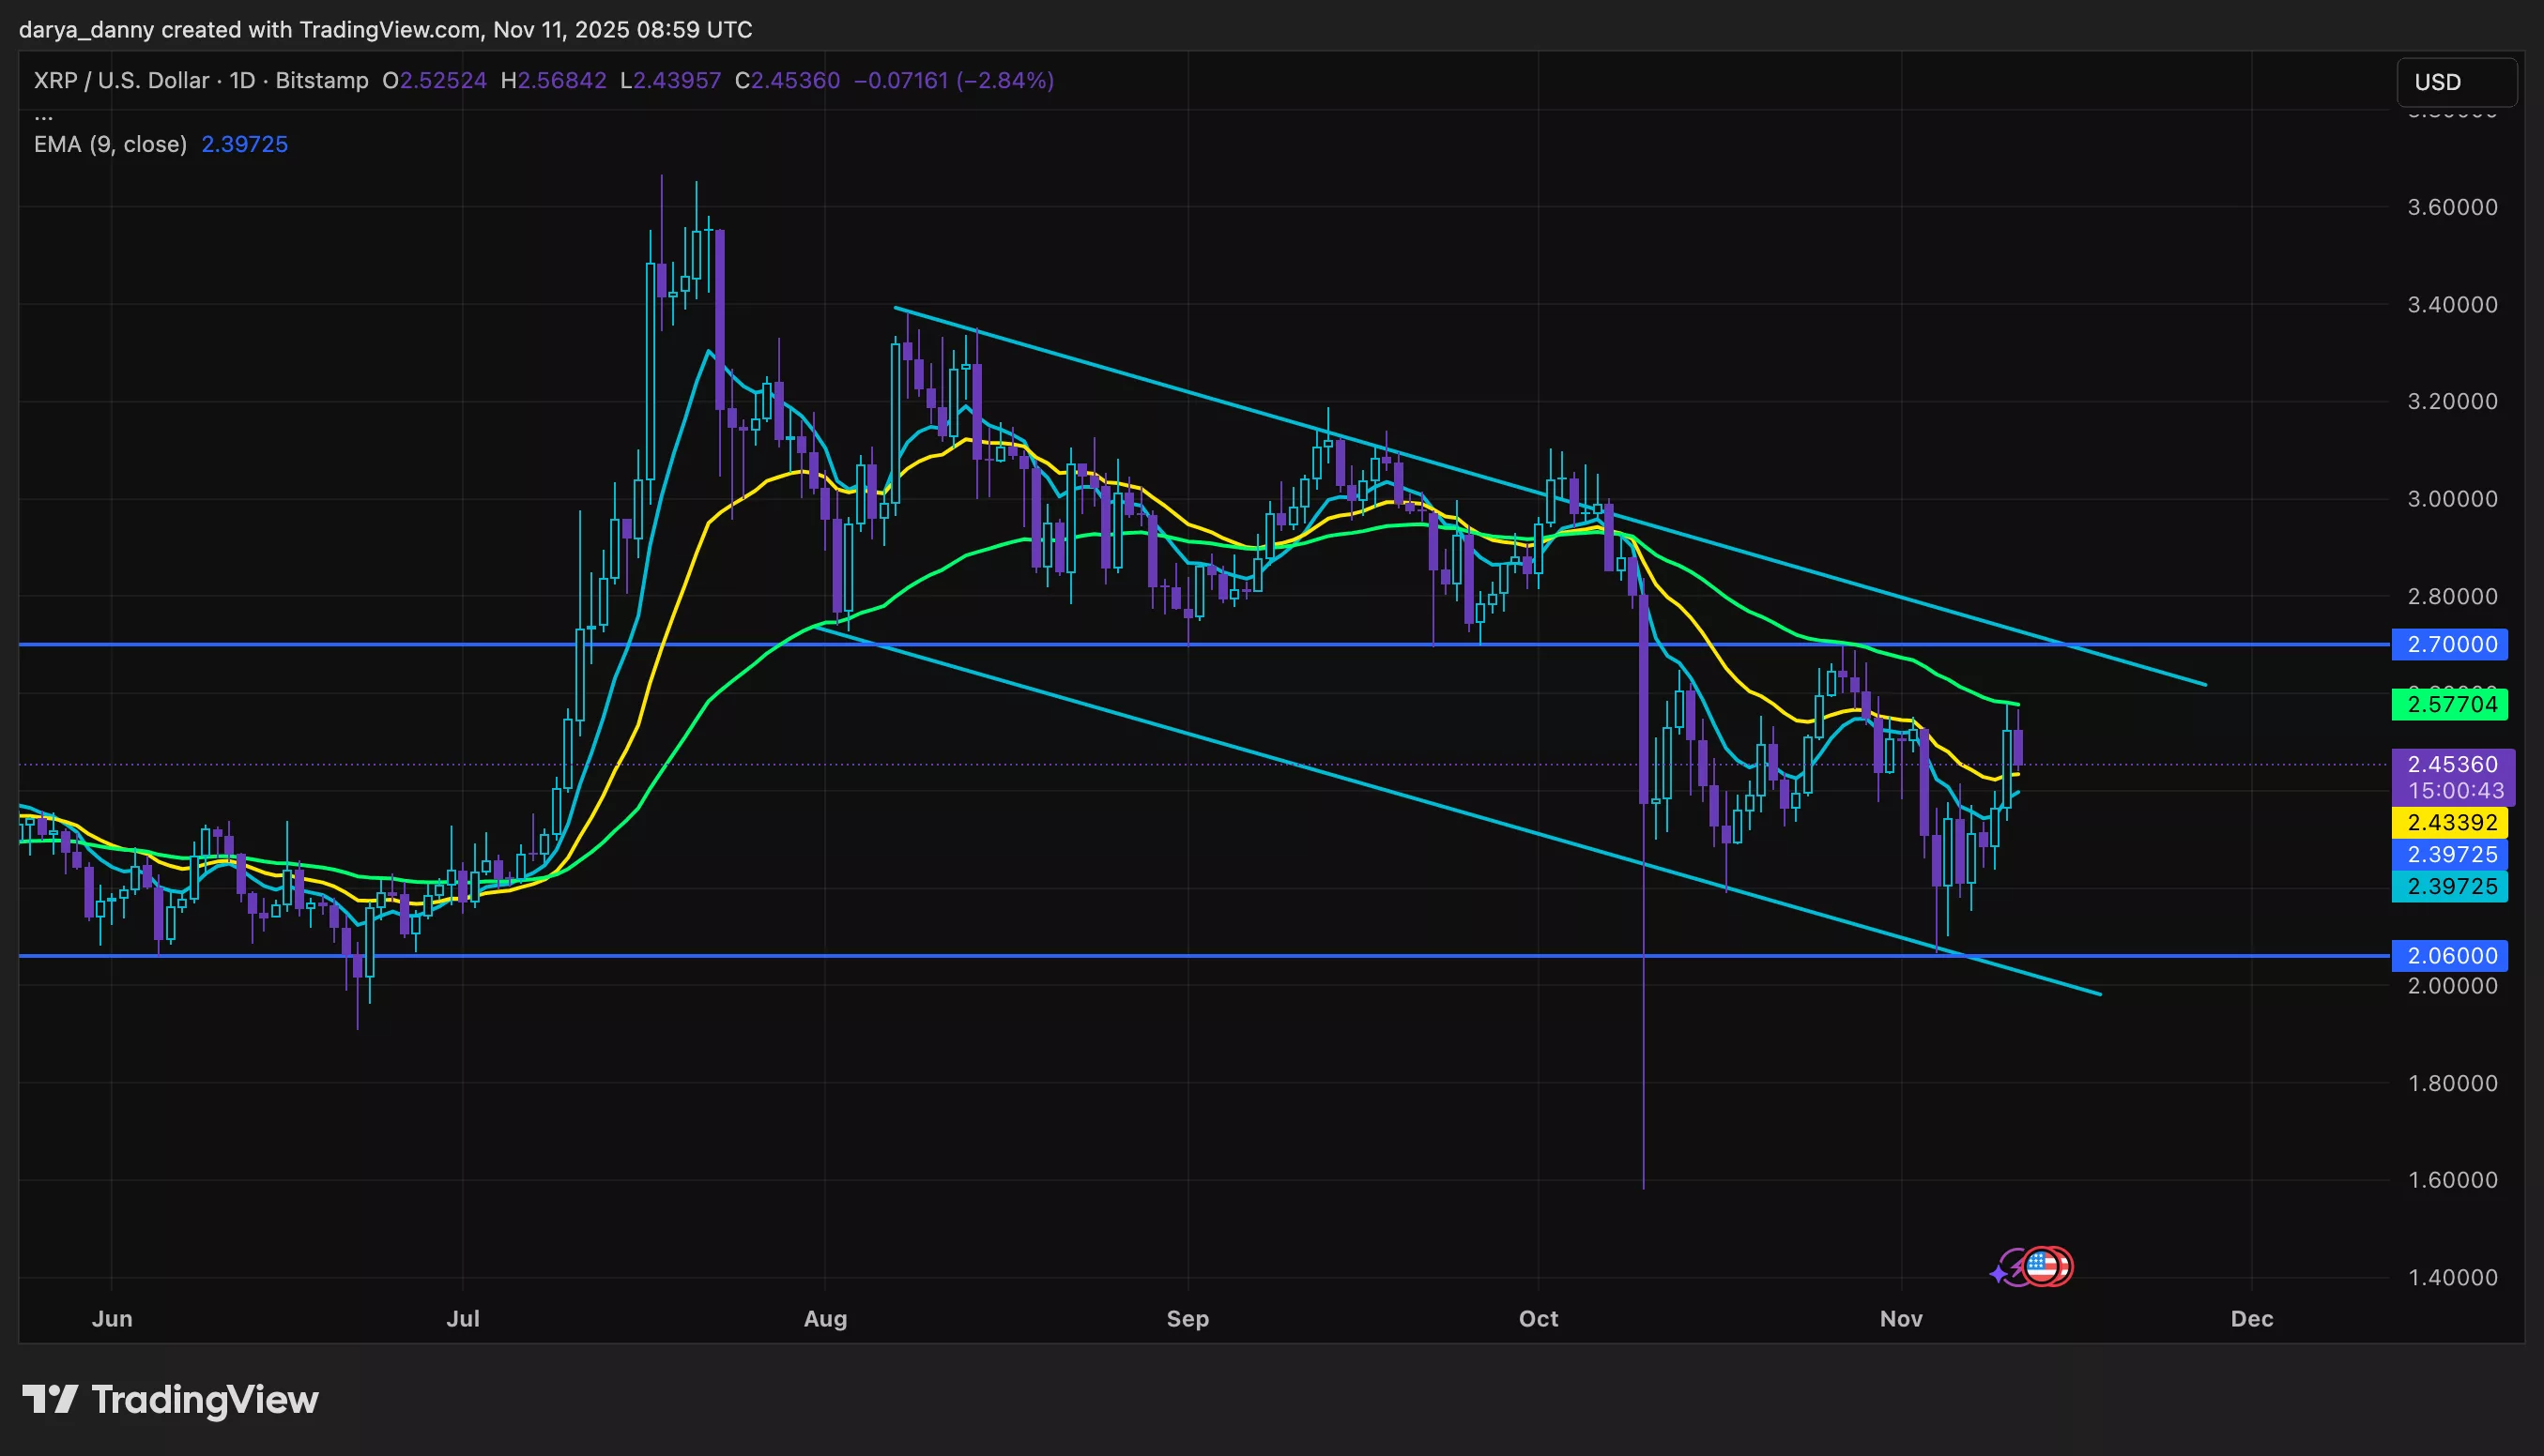The height and width of the screenshot is (1456, 2544).
Task: Click the current price label 2.45360
Action: [2451, 764]
